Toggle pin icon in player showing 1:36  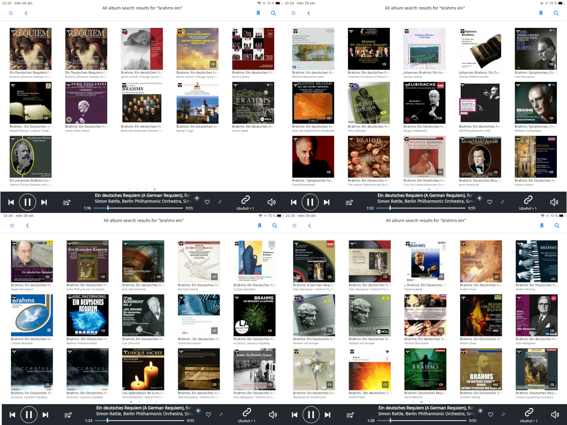click(x=219, y=202)
